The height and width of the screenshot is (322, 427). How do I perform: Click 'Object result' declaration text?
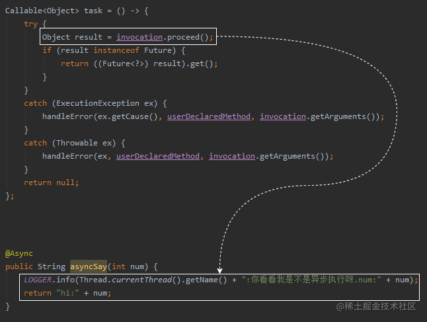72,37
